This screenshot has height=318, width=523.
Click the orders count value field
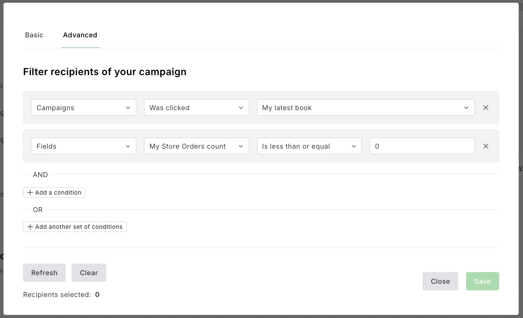tap(422, 146)
